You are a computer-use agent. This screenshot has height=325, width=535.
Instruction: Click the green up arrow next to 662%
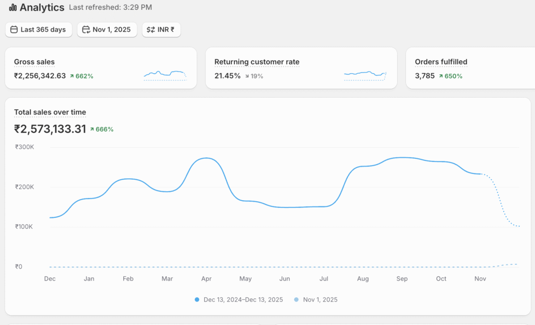click(72, 76)
